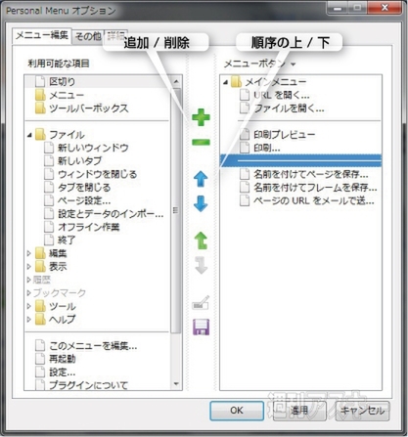The height and width of the screenshot is (437, 408).
Task: Select ページの URL をメールで送... entry
Action: (x=314, y=200)
